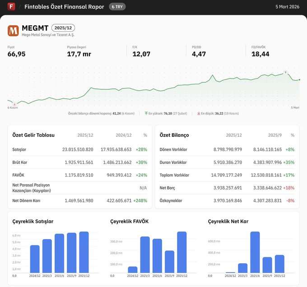The height and width of the screenshot is (287, 307).
Task: Click the Özkaynaklar -8% change
Action: (x=290, y=200)
